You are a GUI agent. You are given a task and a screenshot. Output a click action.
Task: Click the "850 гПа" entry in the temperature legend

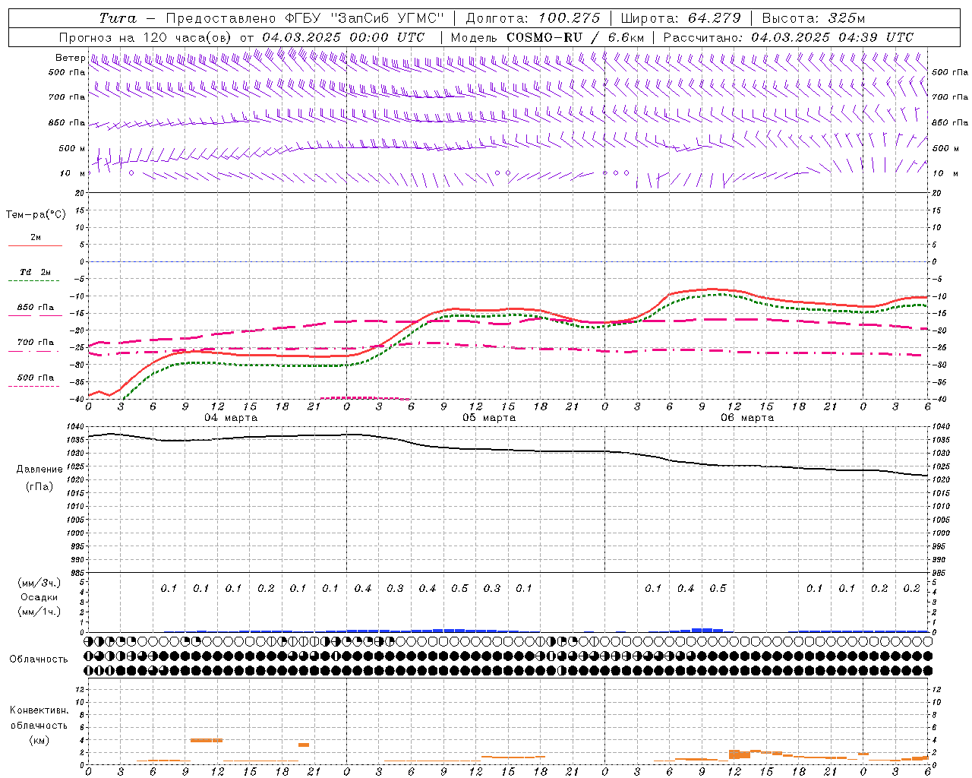coord(36,308)
